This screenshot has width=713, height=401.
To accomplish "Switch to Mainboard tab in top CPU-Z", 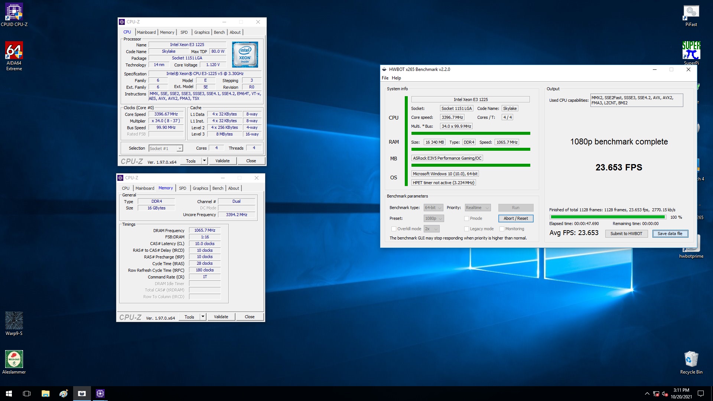I will (x=146, y=32).
